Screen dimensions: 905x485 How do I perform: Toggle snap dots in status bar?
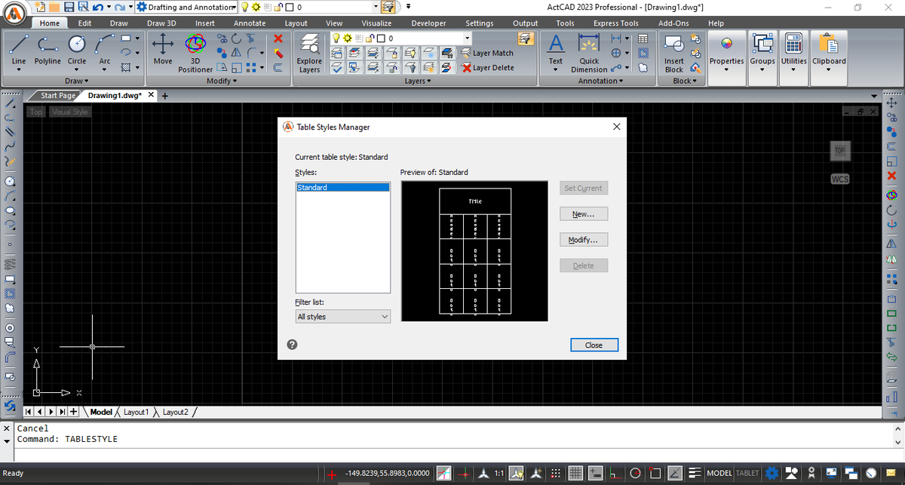[x=556, y=474]
